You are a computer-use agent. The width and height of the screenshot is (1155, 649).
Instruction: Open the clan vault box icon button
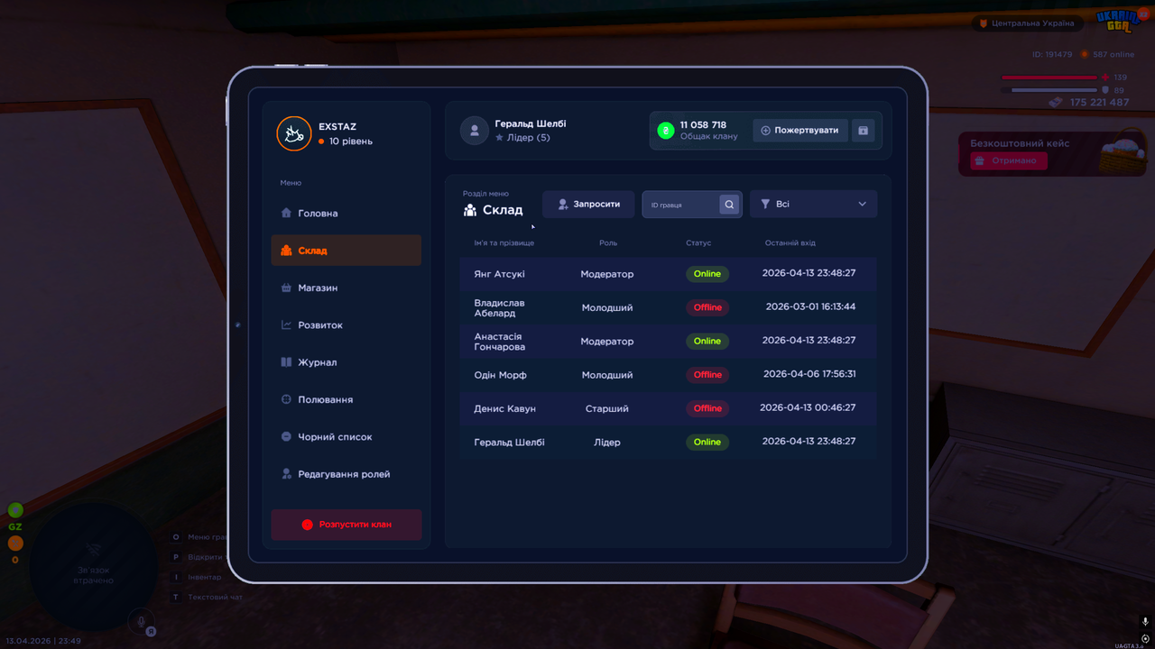(864, 131)
